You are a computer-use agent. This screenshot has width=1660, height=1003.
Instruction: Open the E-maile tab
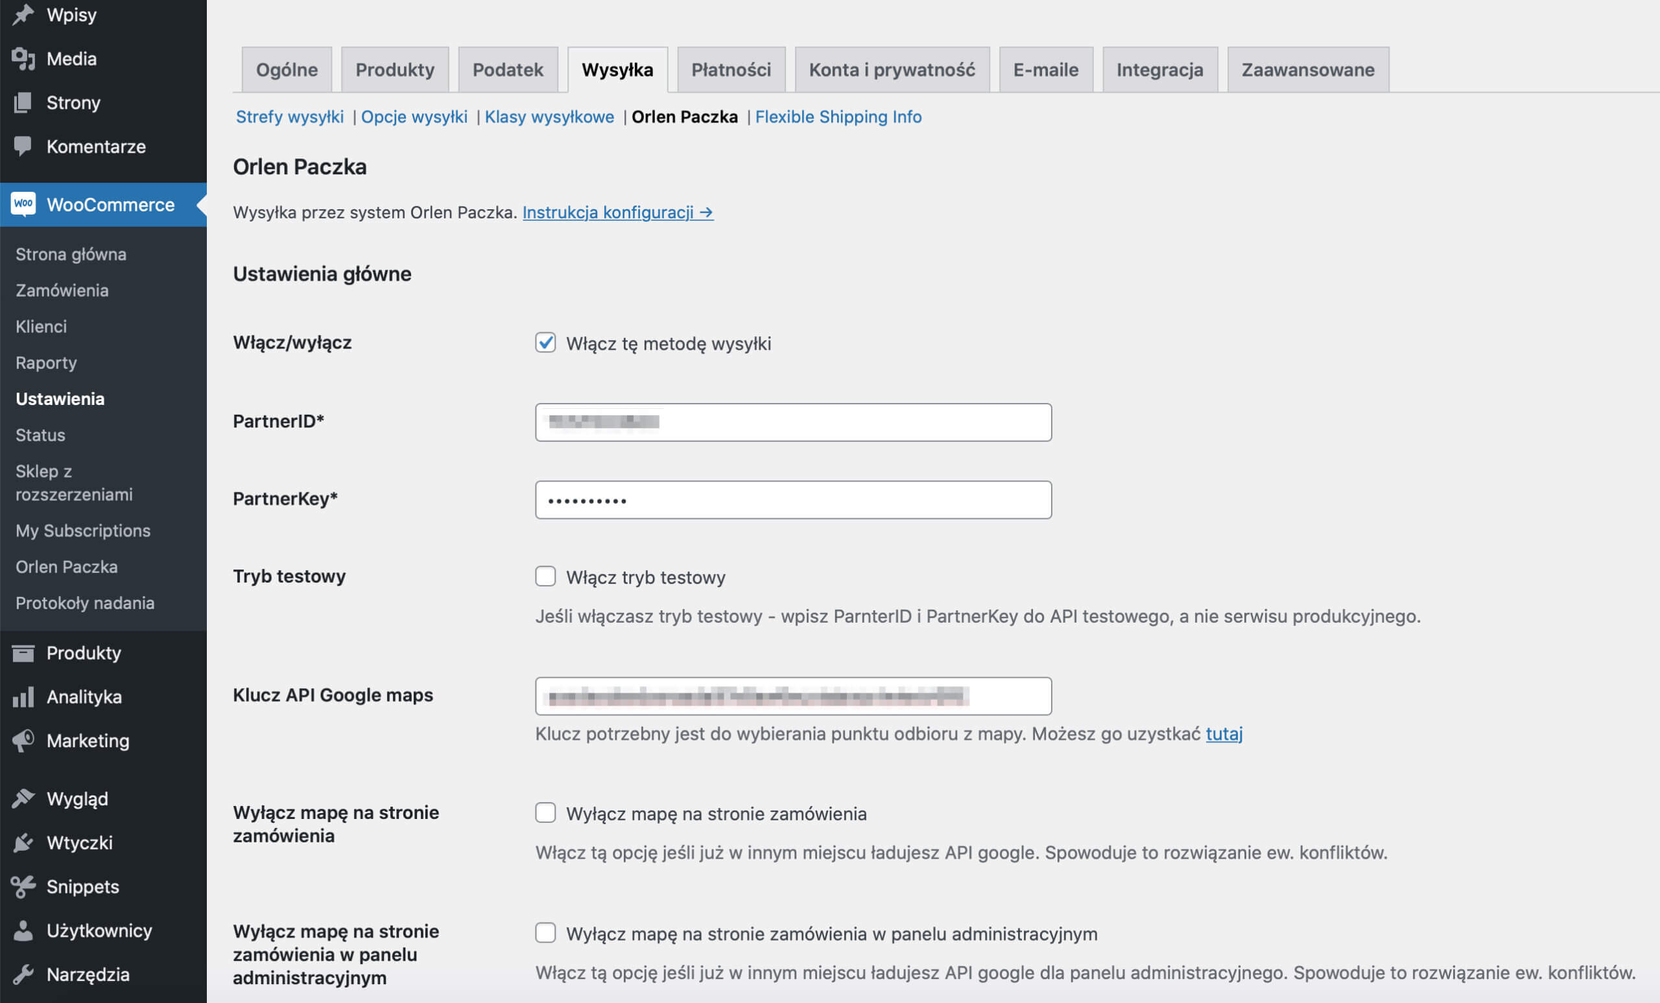point(1045,69)
